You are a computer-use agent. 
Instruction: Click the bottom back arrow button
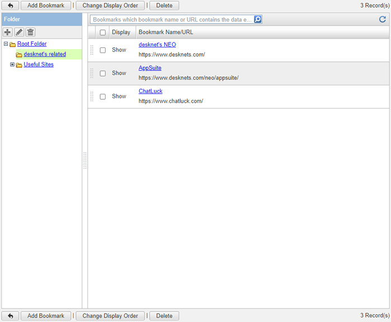[10, 316]
